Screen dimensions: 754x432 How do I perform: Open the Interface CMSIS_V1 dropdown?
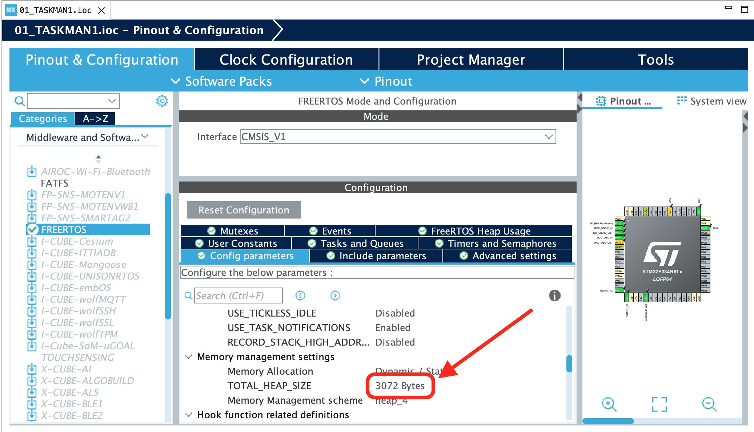549,137
